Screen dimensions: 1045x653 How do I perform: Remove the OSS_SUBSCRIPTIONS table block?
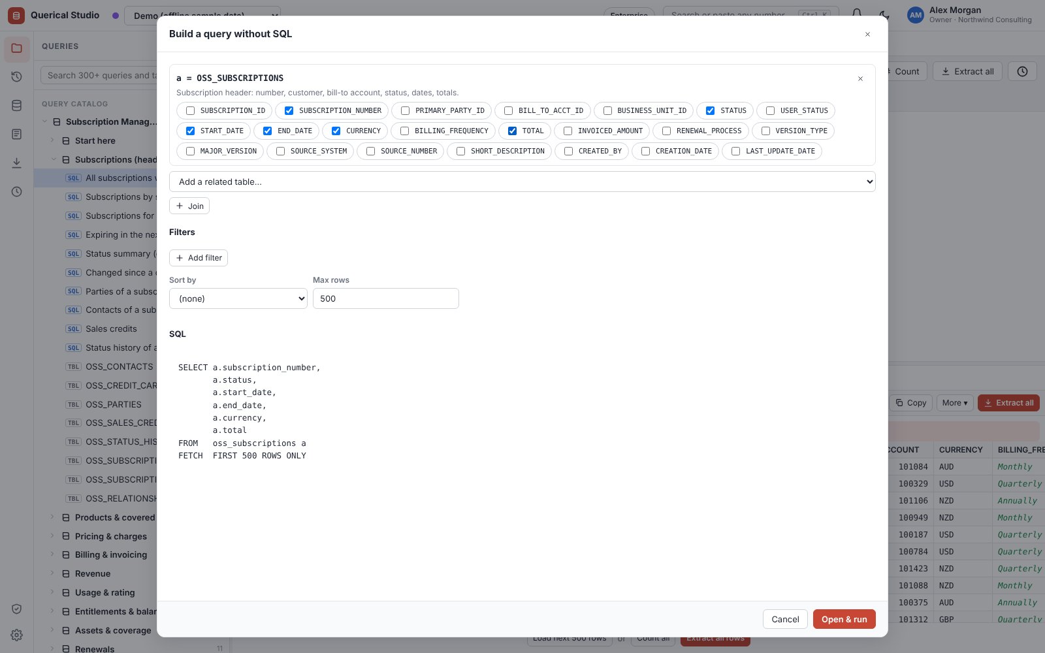tap(860, 78)
